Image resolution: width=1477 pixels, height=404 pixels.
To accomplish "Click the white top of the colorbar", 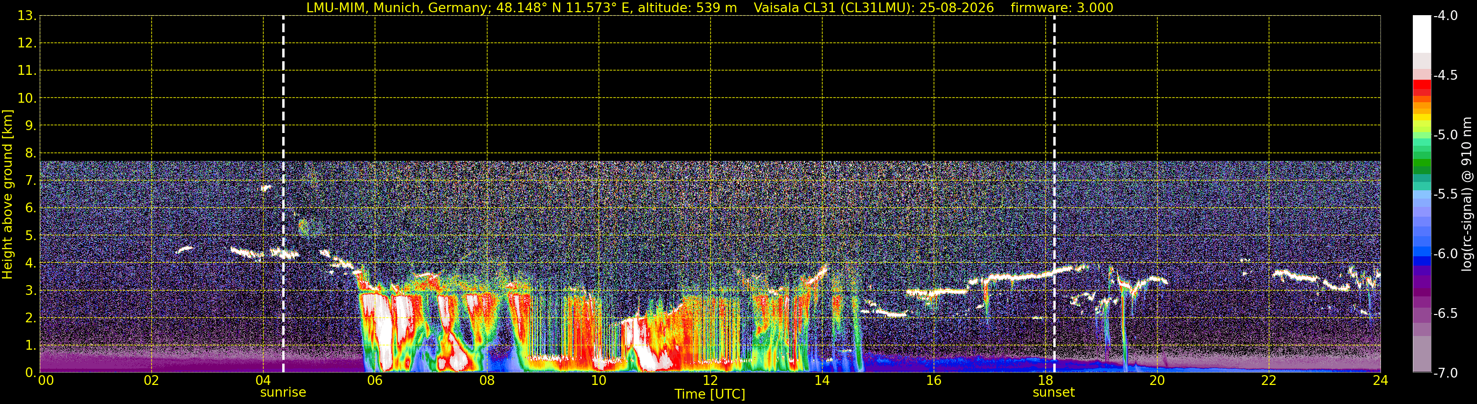I will pyautogui.click(x=1421, y=34).
